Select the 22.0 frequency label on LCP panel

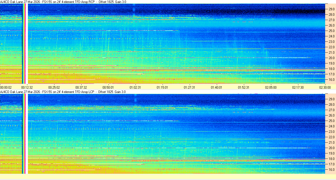pos(332,137)
